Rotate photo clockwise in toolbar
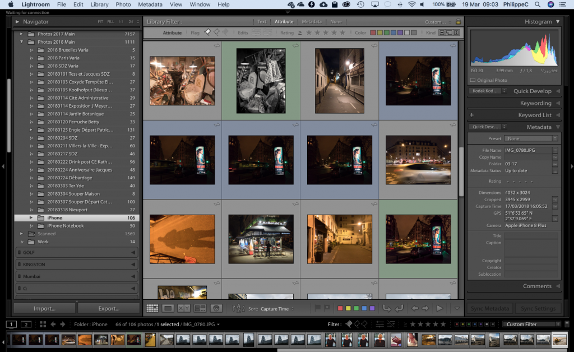This screenshot has width=574, height=352. 399,308
